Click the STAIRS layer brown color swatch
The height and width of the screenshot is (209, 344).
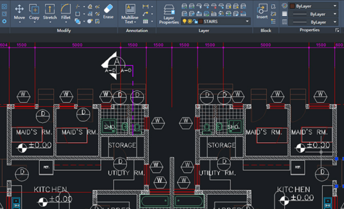point(201,21)
